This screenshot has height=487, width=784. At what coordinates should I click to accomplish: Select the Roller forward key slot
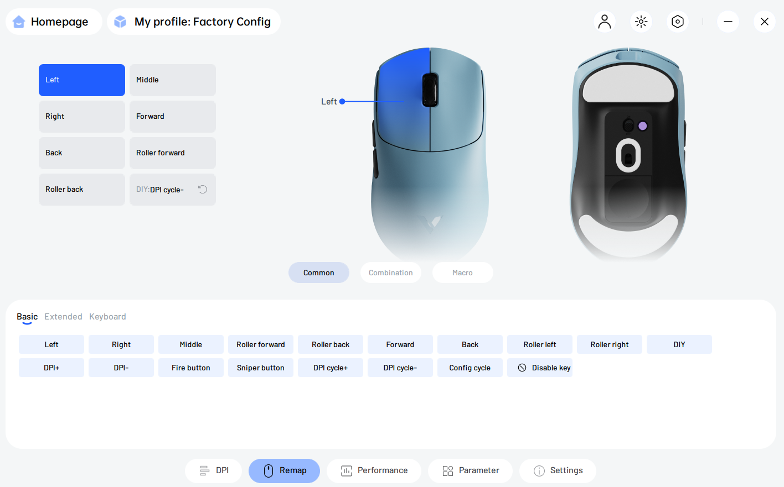tap(173, 153)
